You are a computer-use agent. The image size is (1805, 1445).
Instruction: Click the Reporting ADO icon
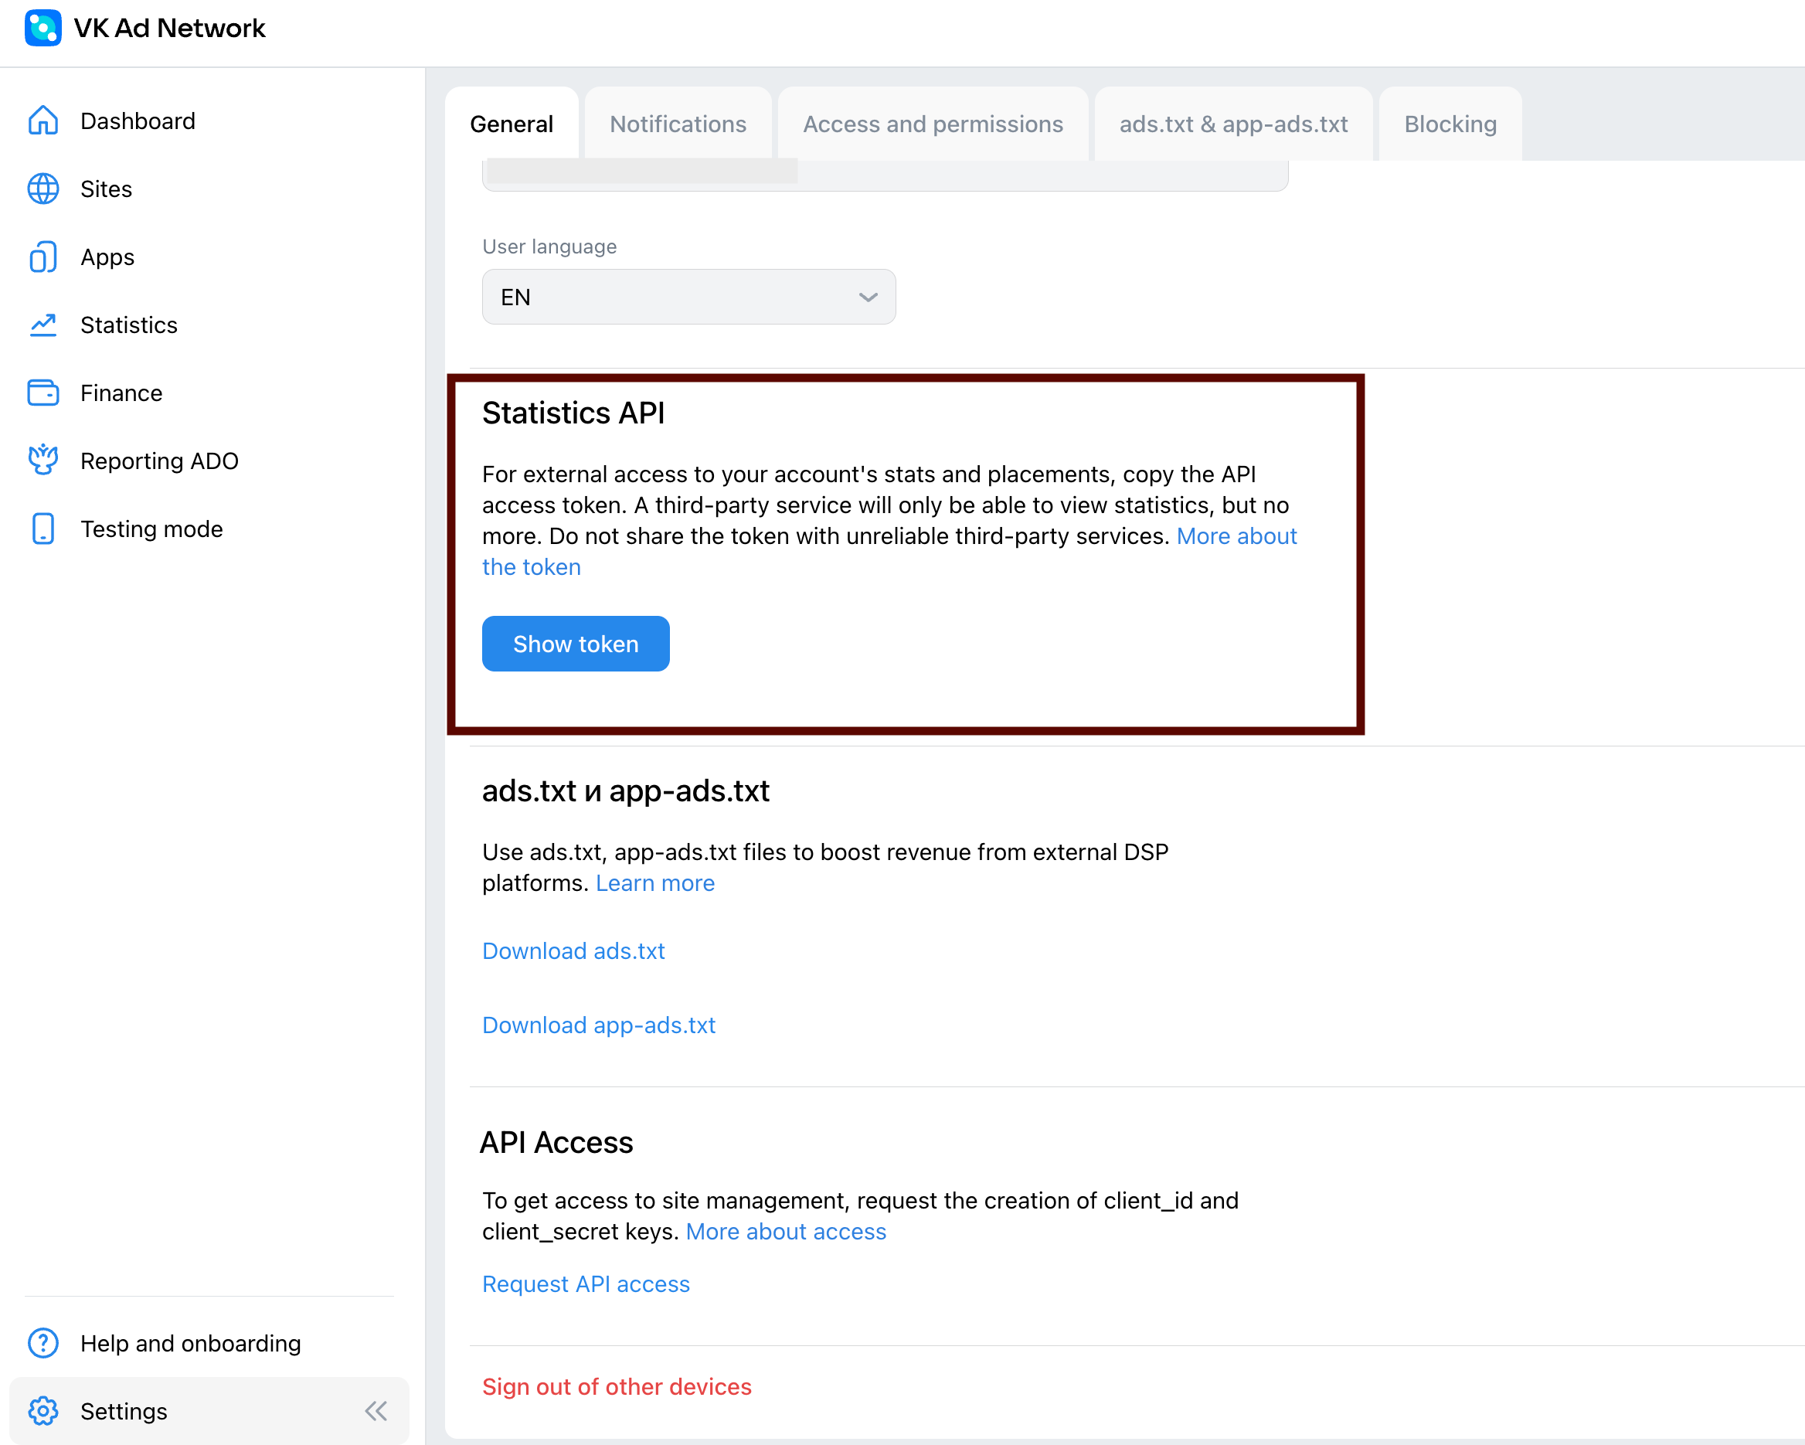point(42,461)
